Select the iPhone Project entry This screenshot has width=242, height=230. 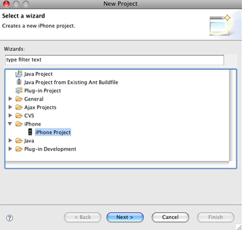53,132
